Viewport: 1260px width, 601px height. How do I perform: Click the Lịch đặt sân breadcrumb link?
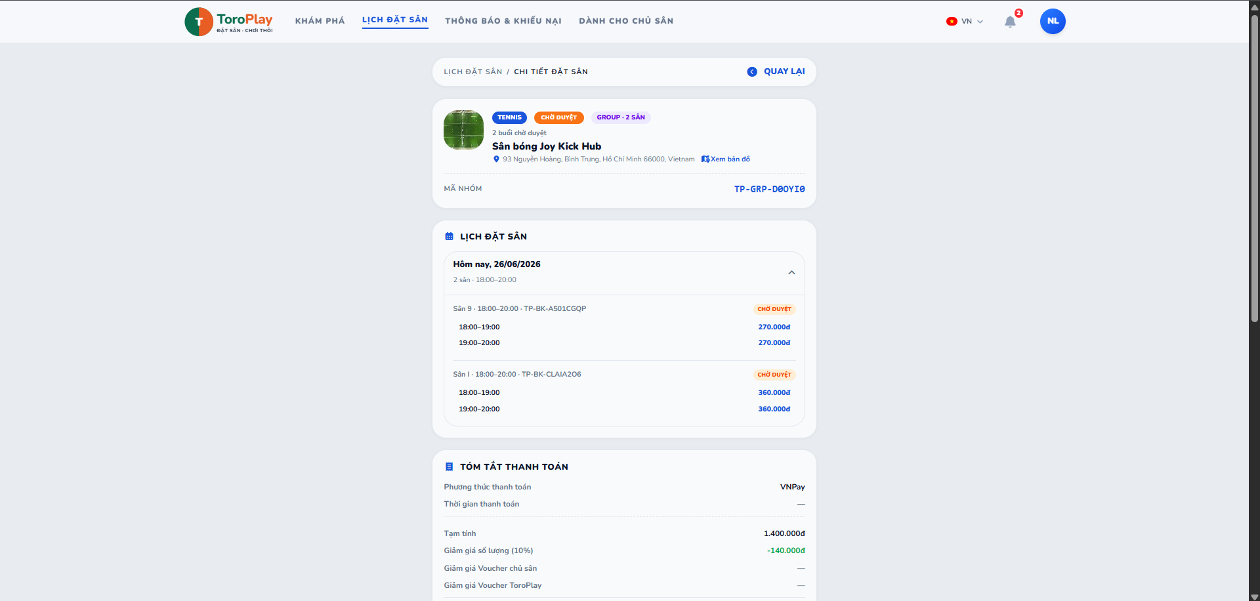click(472, 72)
